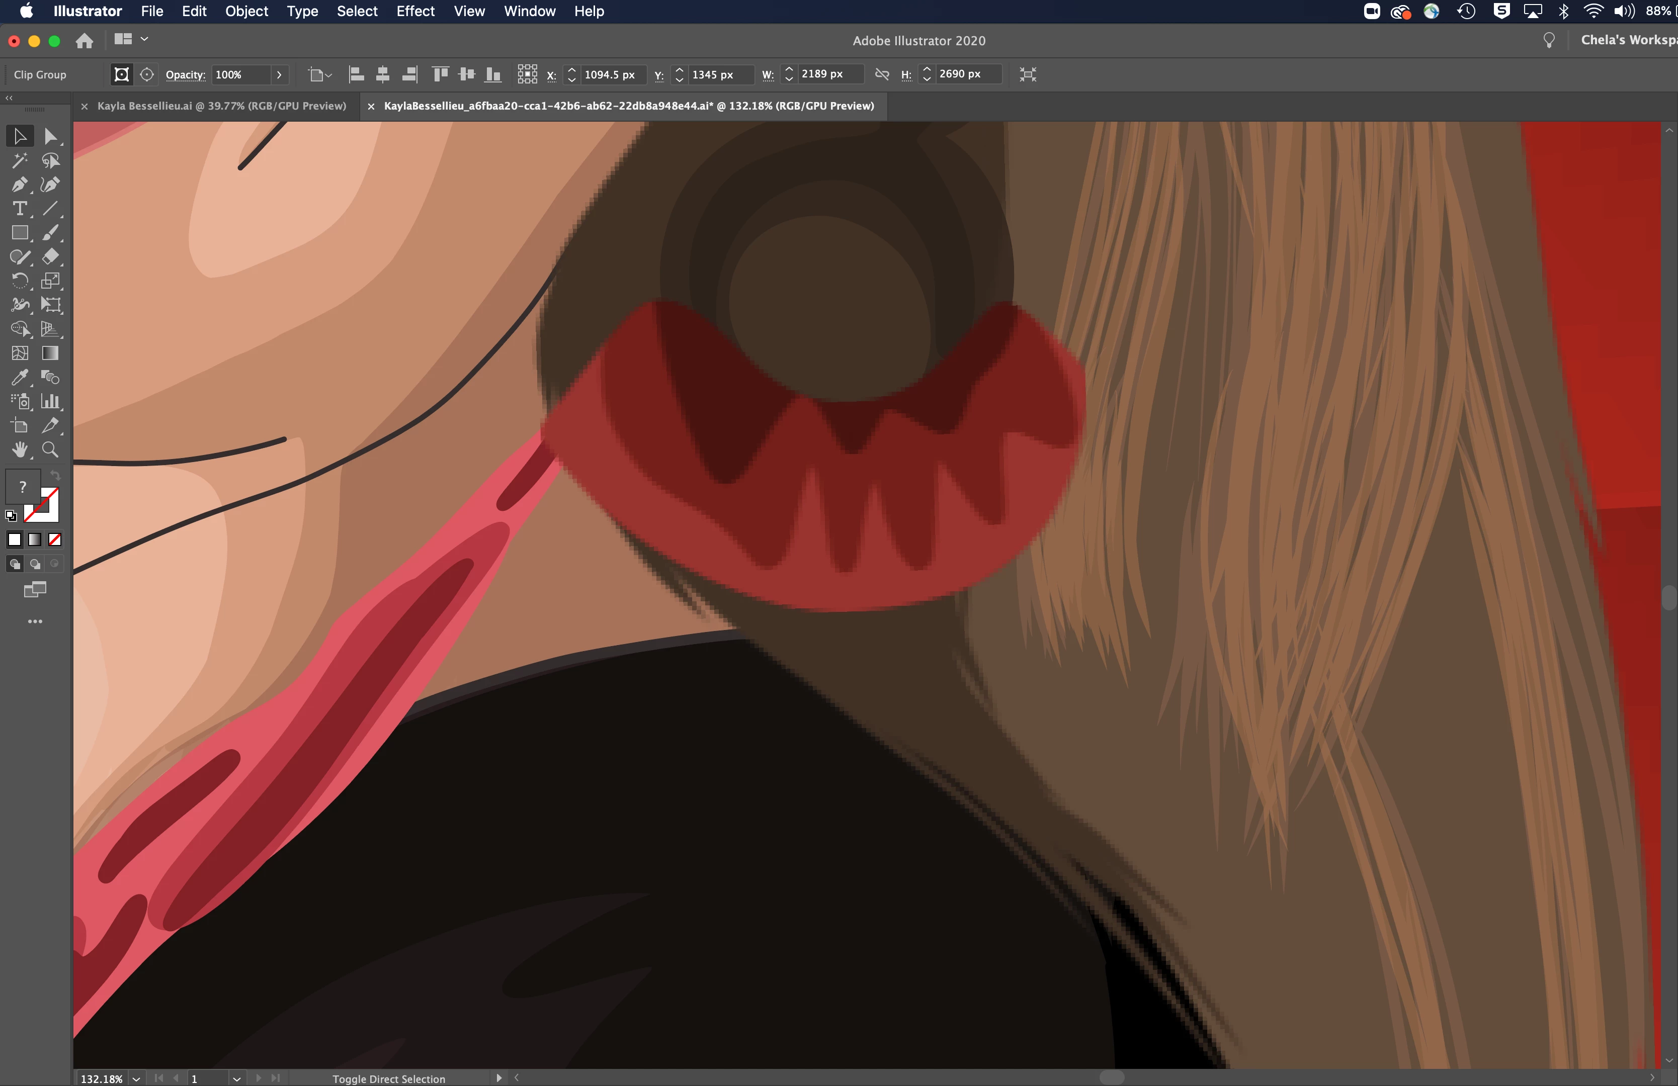This screenshot has width=1678, height=1086.
Task: Pick the Eraser tool
Action: click(50, 256)
